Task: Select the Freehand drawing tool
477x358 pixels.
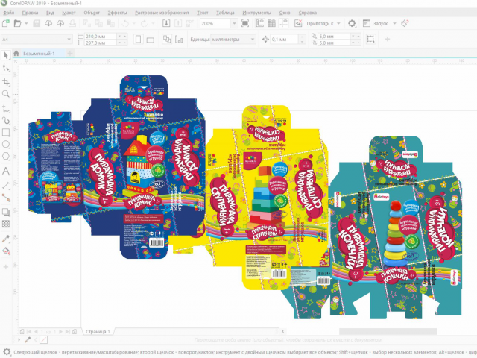Action: (x=6, y=108)
